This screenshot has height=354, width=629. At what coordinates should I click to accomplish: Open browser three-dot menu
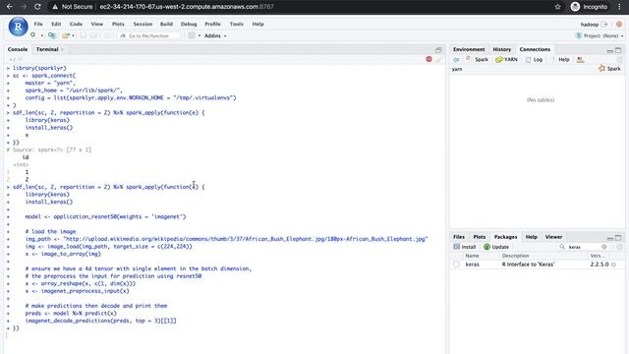619,7
